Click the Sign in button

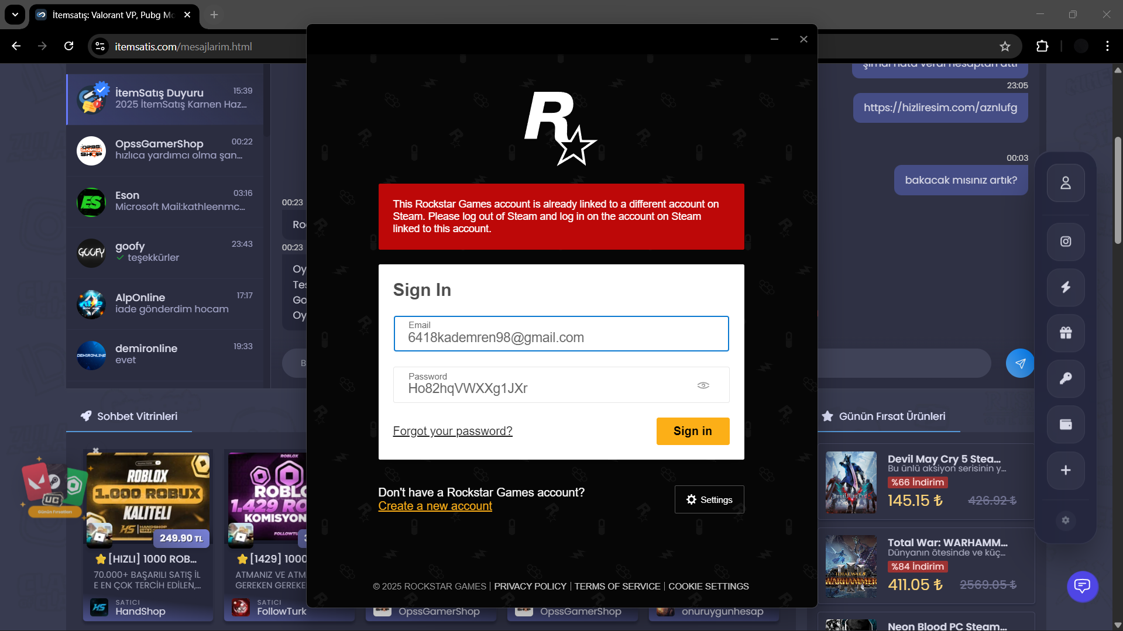pos(693,431)
